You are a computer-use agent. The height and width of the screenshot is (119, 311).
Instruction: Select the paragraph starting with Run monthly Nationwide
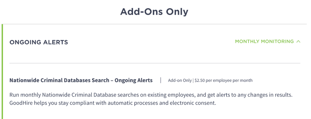tap(151, 99)
